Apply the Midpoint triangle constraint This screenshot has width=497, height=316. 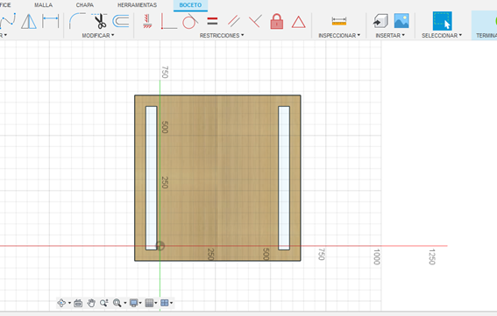298,22
